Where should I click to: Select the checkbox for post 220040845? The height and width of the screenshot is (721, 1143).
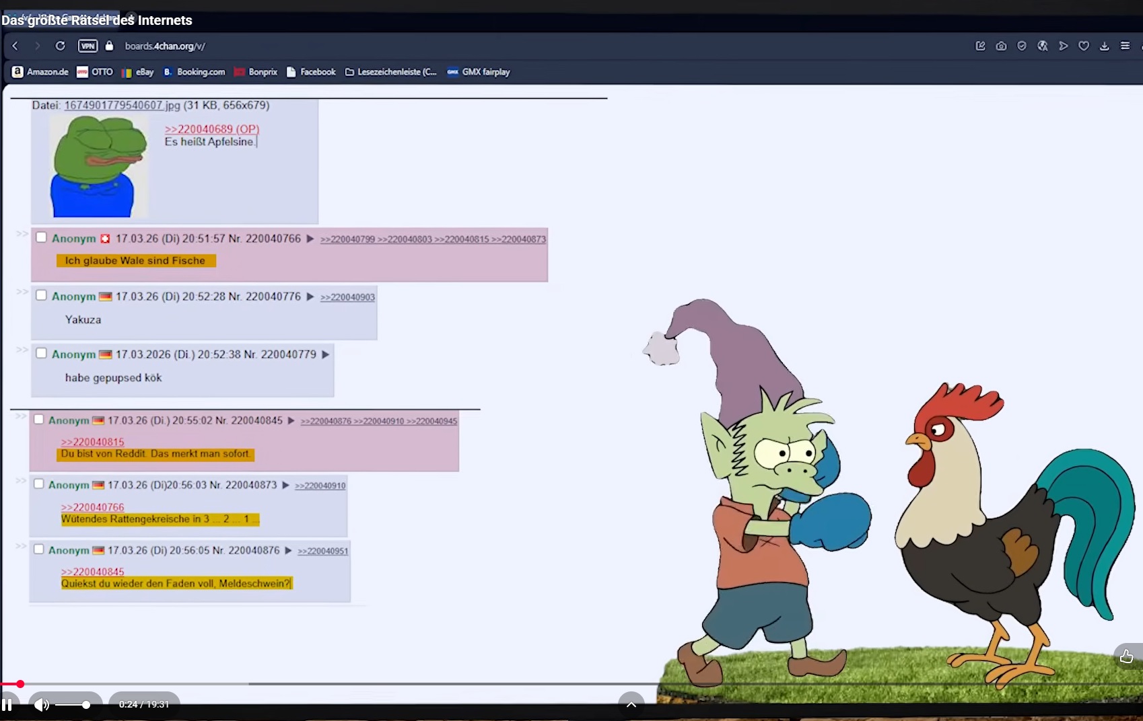click(x=39, y=419)
